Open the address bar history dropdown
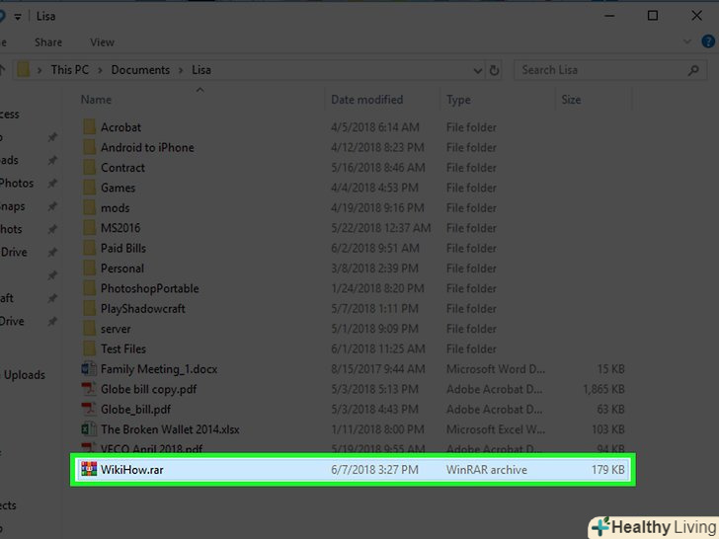719x539 pixels. click(477, 71)
